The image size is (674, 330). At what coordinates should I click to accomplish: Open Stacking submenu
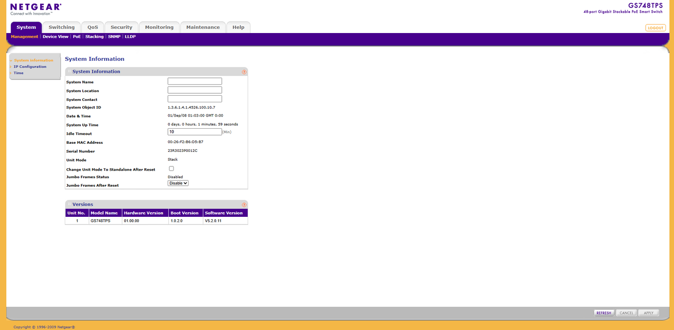[x=95, y=37]
